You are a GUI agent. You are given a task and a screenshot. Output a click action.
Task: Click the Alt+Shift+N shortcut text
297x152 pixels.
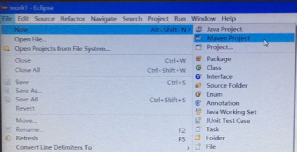(168, 30)
